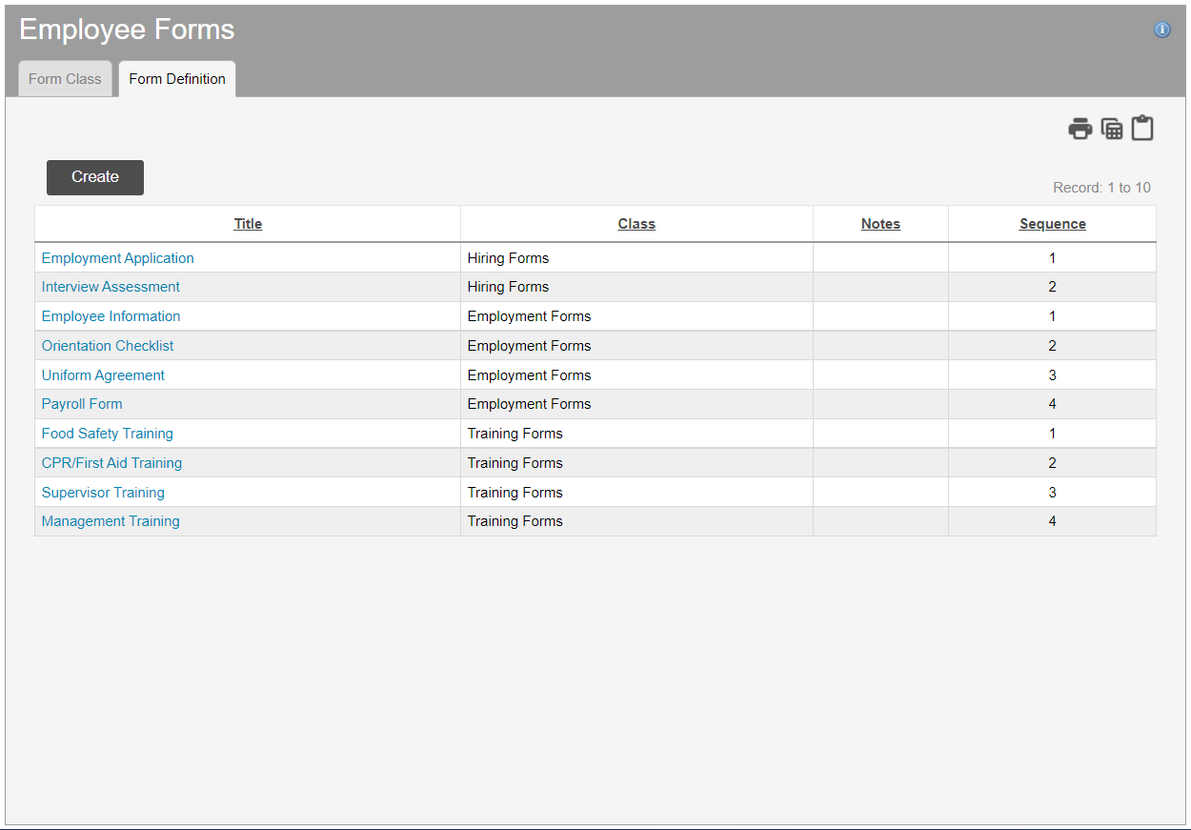Switch to the Form Class tab
Viewport: 1191px width, 830px height.
pyautogui.click(x=65, y=79)
